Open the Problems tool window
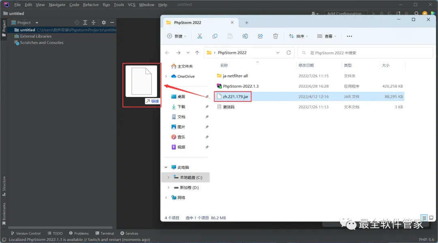 (x=79, y=233)
